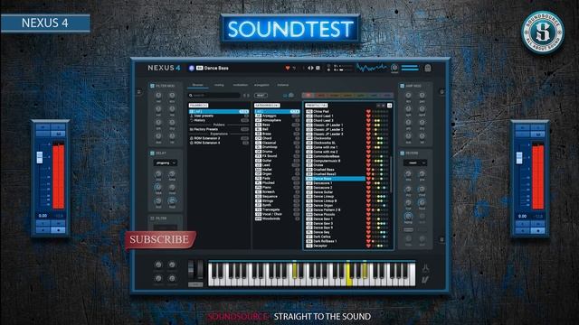Open the Modulation tab

(241, 85)
